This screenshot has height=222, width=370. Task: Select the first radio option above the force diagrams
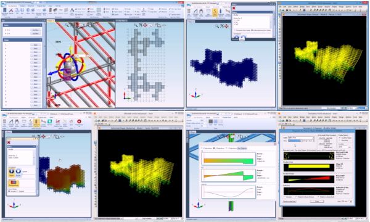click(202, 148)
